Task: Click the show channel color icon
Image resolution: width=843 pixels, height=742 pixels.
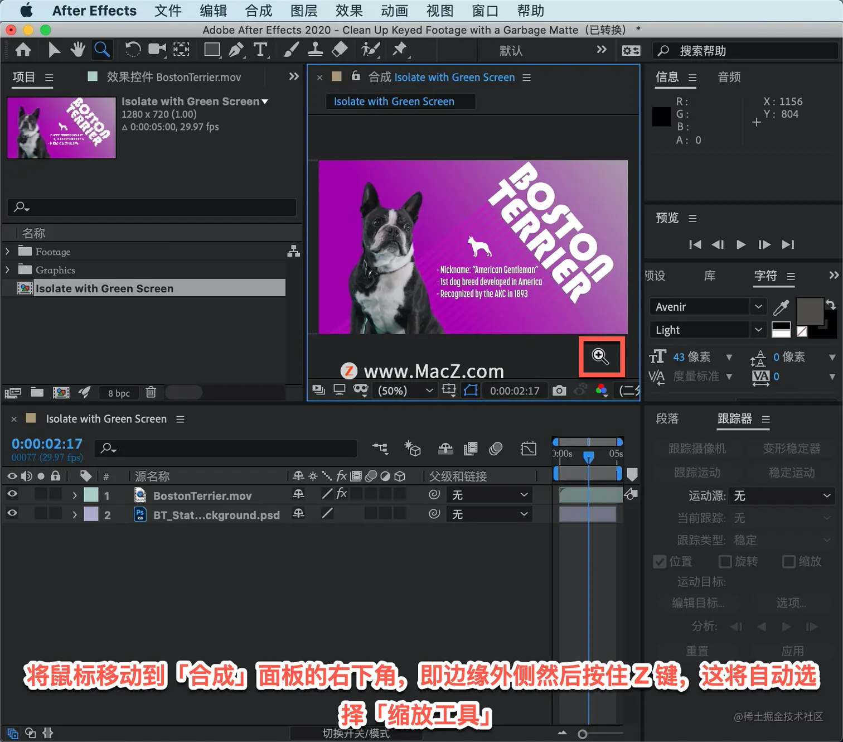Action: (601, 391)
